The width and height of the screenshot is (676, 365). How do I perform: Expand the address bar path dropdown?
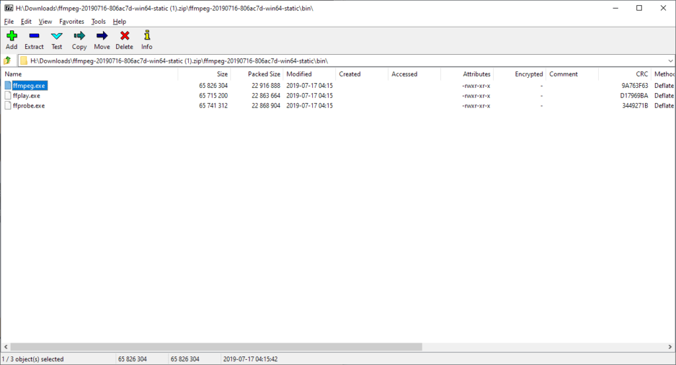pyautogui.click(x=671, y=61)
